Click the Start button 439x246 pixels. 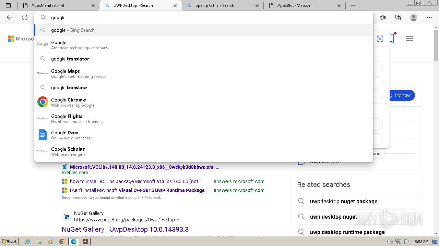coord(9,242)
